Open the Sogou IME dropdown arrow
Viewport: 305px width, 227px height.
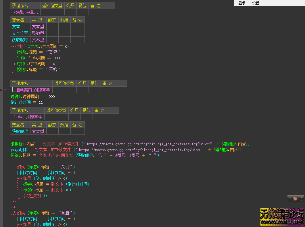pos(301,200)
